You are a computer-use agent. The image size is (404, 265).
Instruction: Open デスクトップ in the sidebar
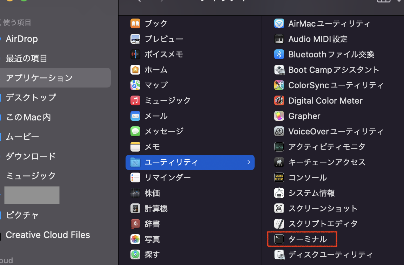(31, 98)
